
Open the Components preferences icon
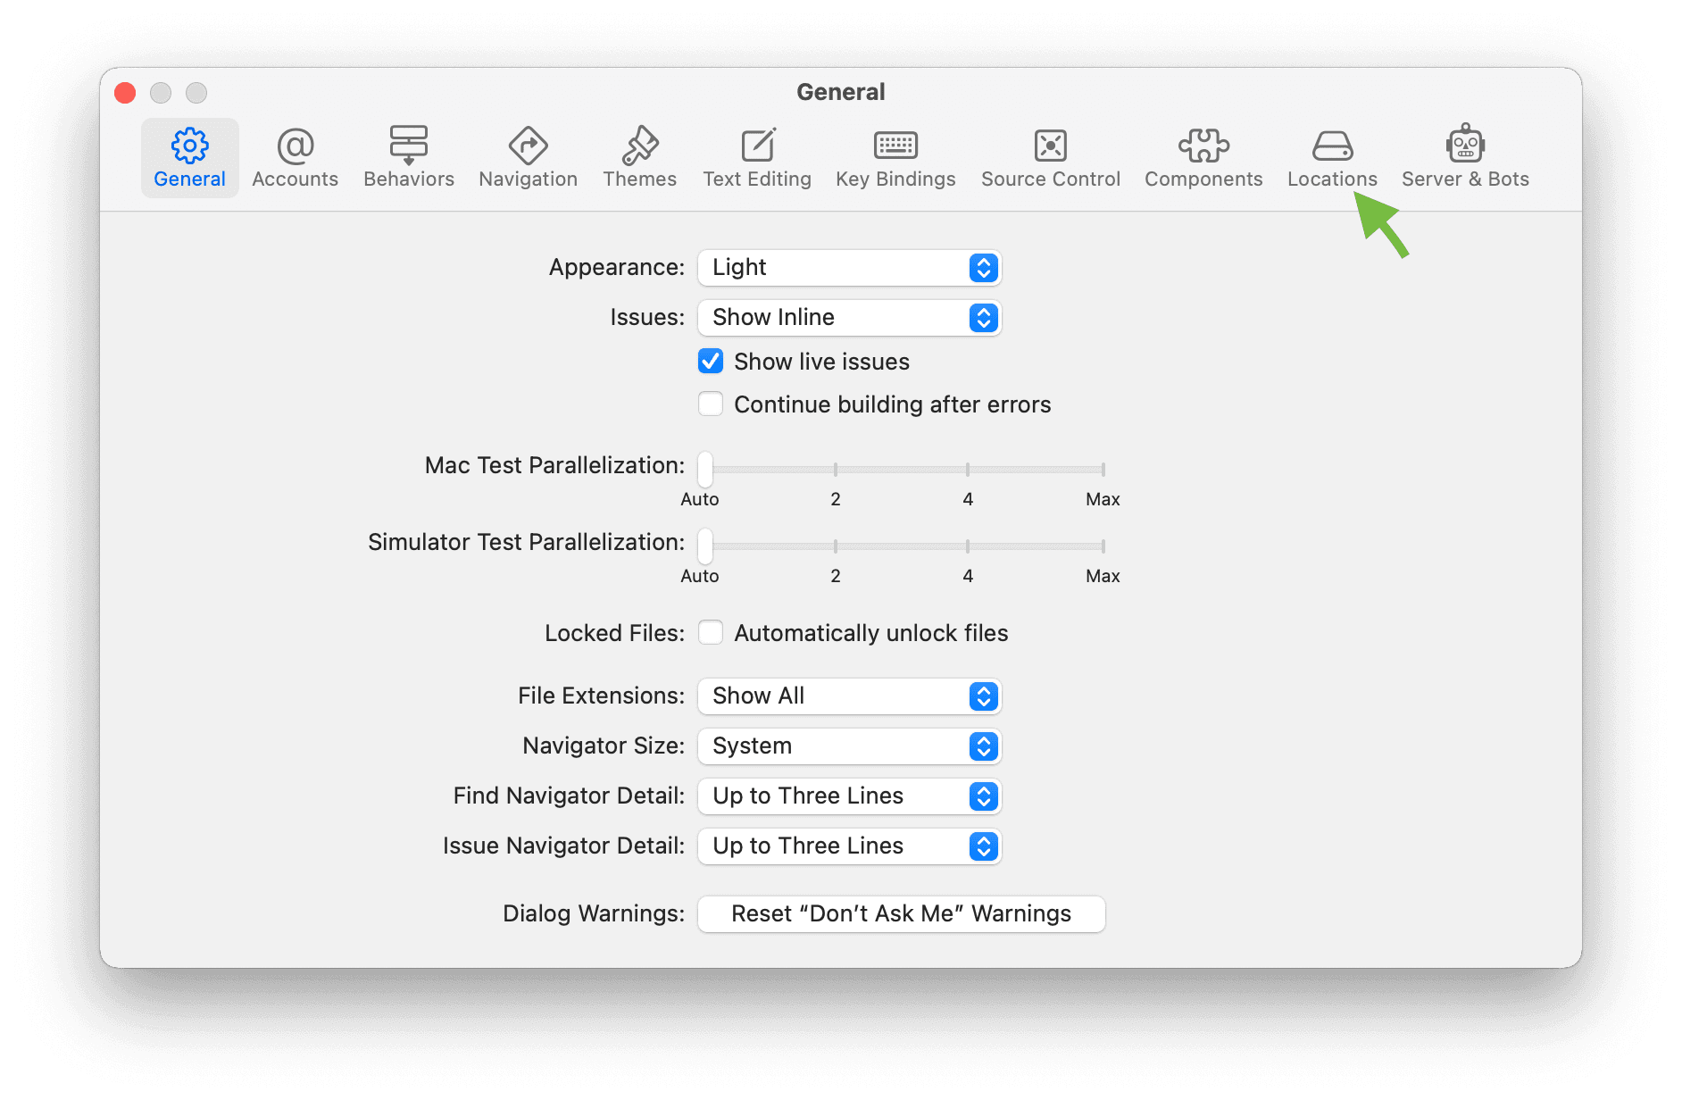click(x=1203, y=158)
